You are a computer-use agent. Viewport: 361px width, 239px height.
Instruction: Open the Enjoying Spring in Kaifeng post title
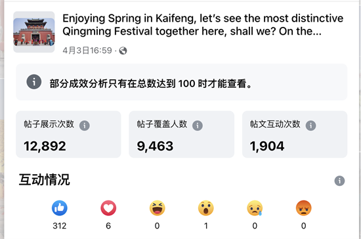point(203,25)
